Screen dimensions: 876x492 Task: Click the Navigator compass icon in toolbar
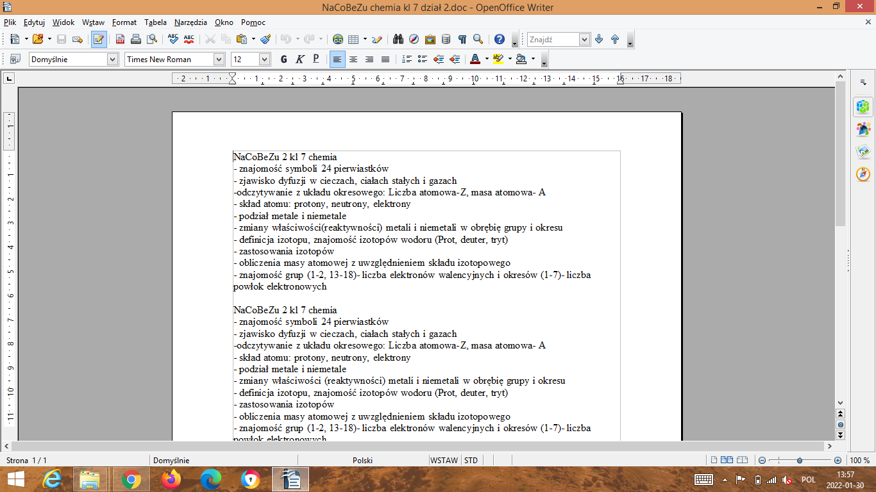point(414,39)
